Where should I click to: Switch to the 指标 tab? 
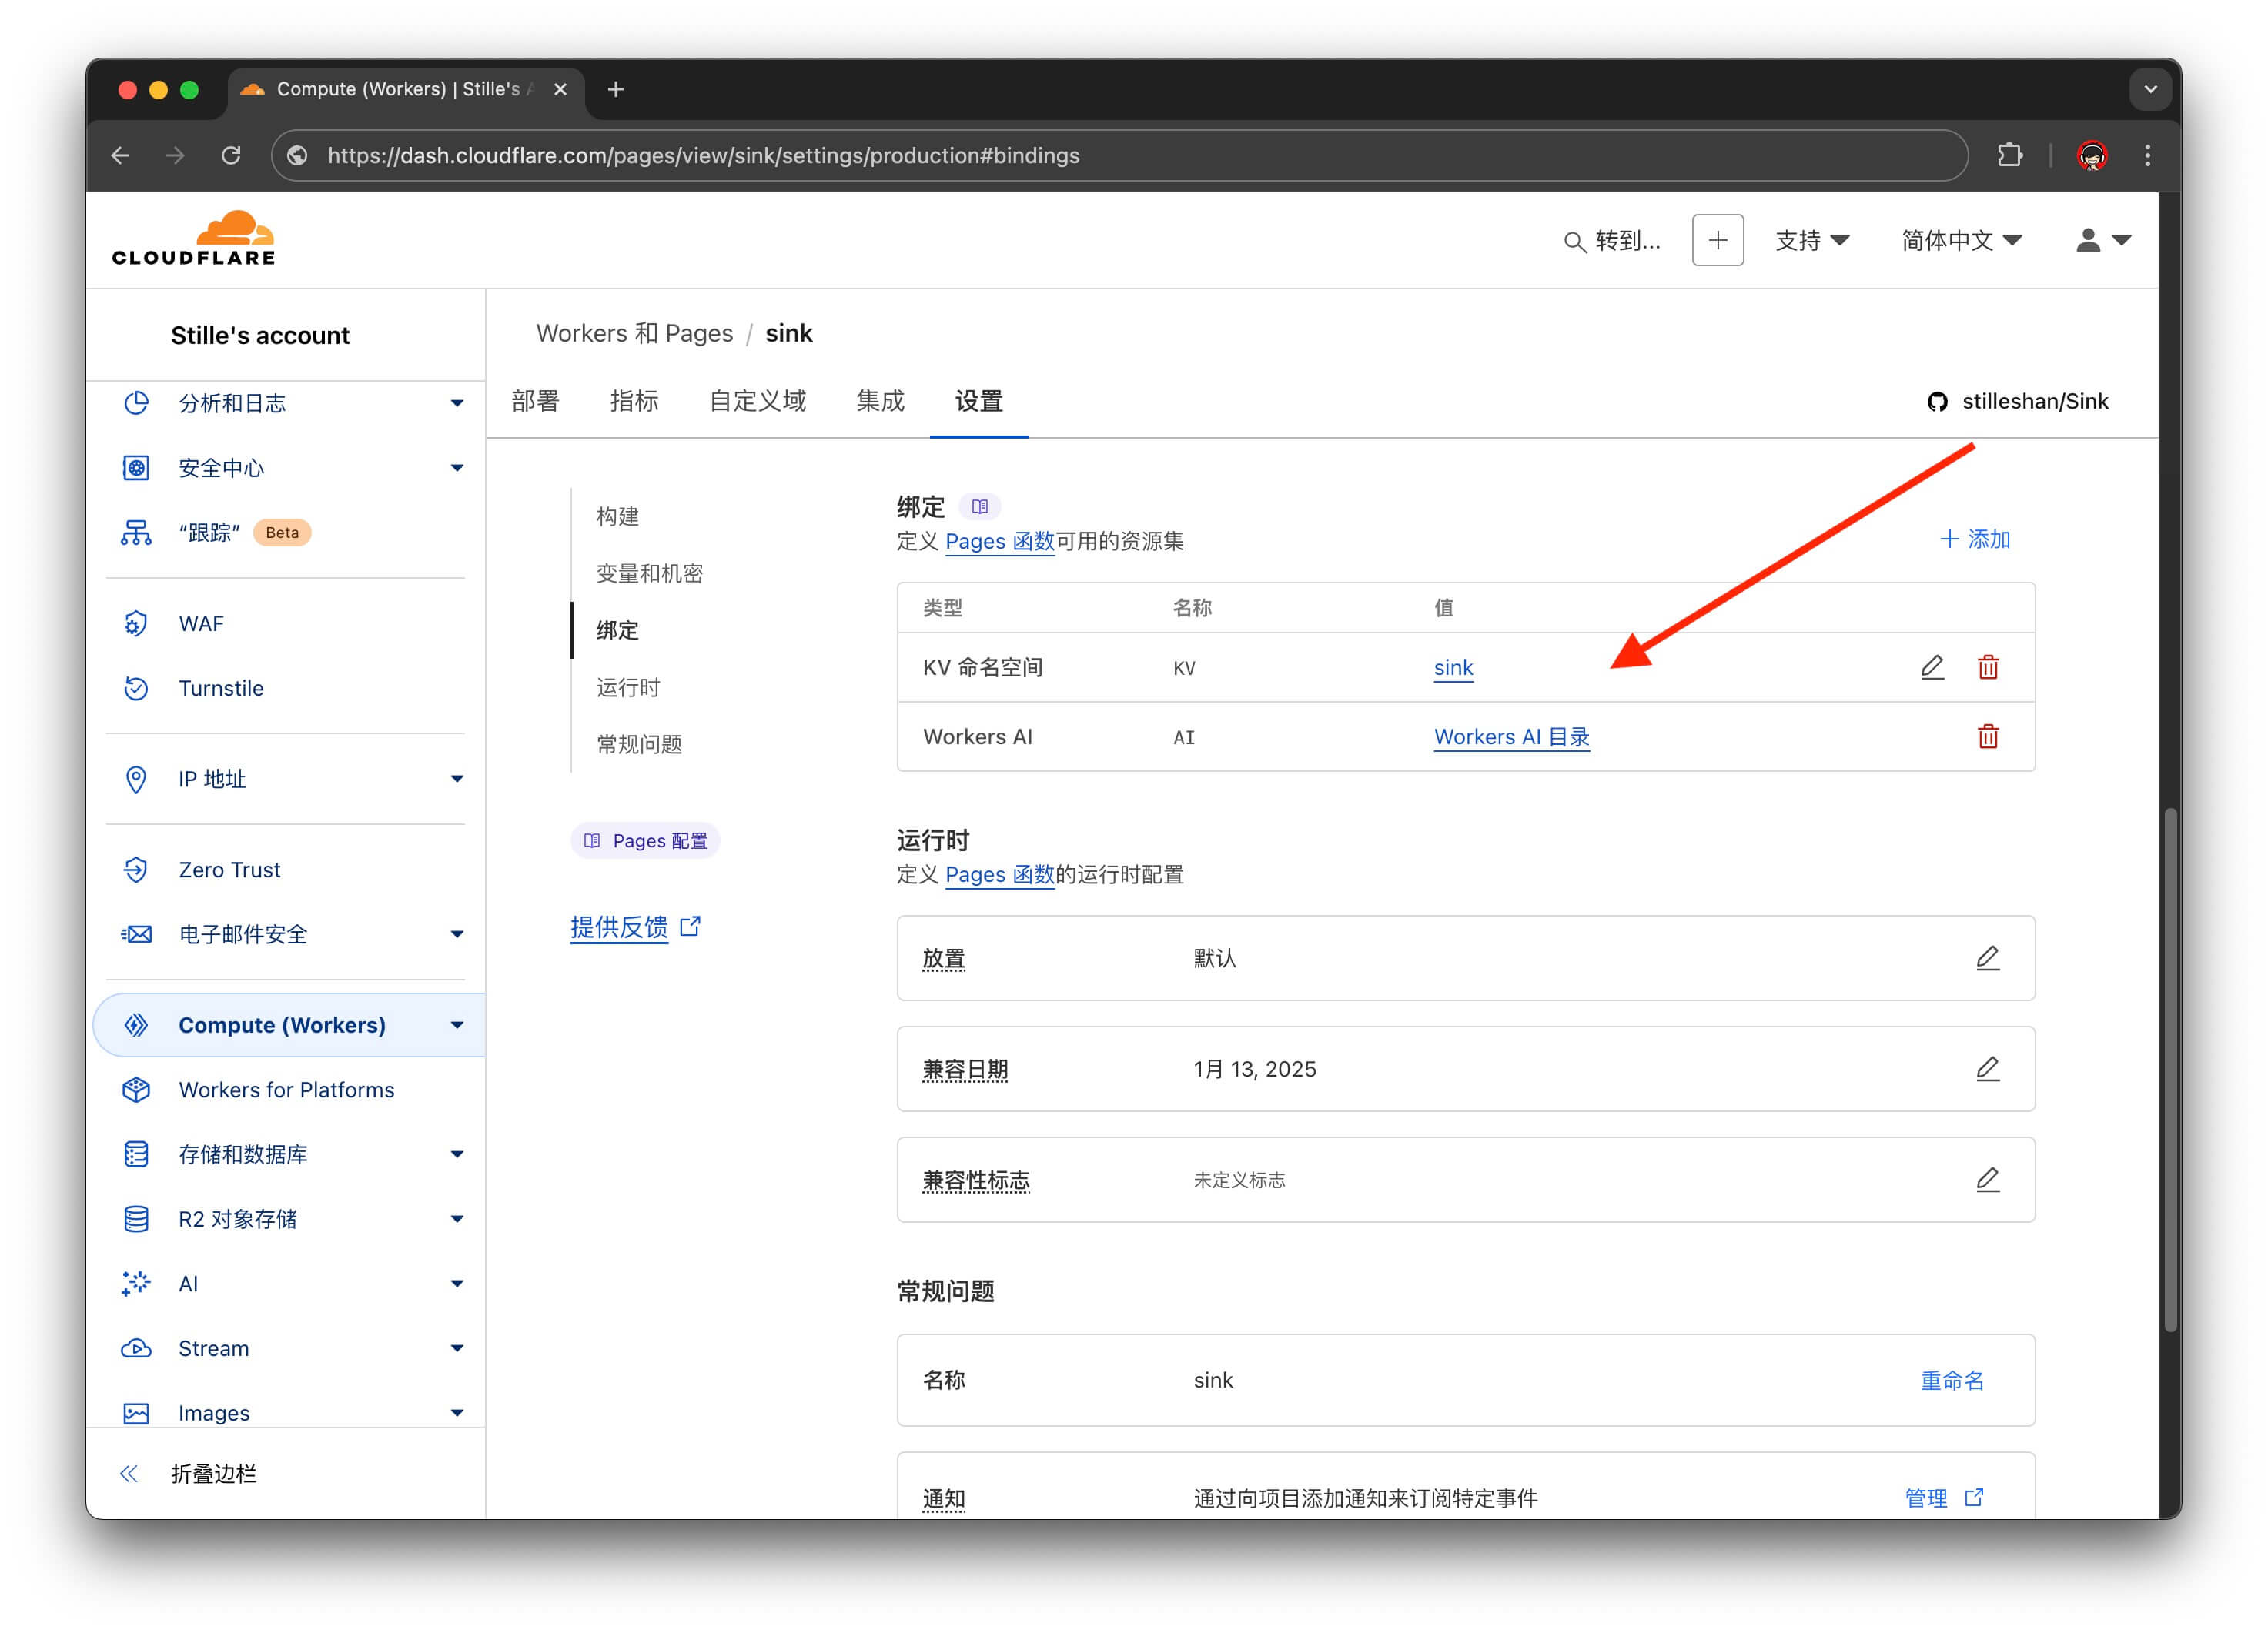[634, 401]
